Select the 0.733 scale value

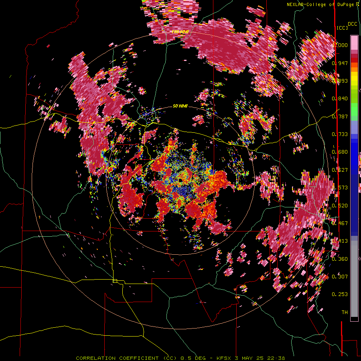tap(340, 134)
